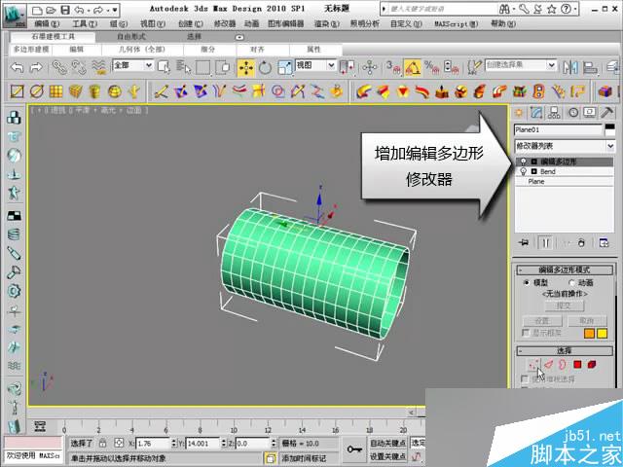Open the Utilities hammer tab in command panel
623x467 pixels.
tap(607, 113)
